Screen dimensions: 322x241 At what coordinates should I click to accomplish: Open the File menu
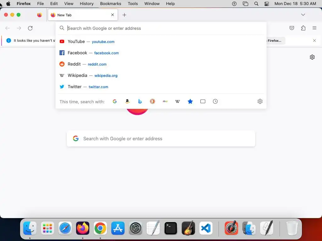[x=41, y=4]
